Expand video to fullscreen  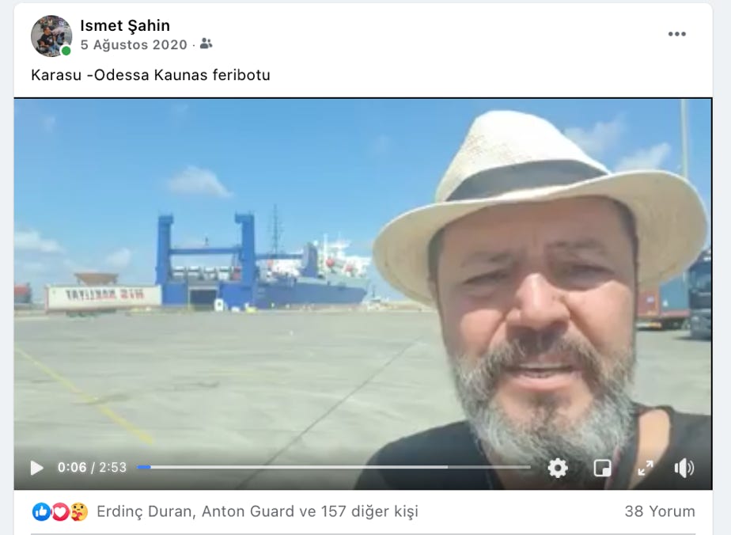(x=646, y=468)
